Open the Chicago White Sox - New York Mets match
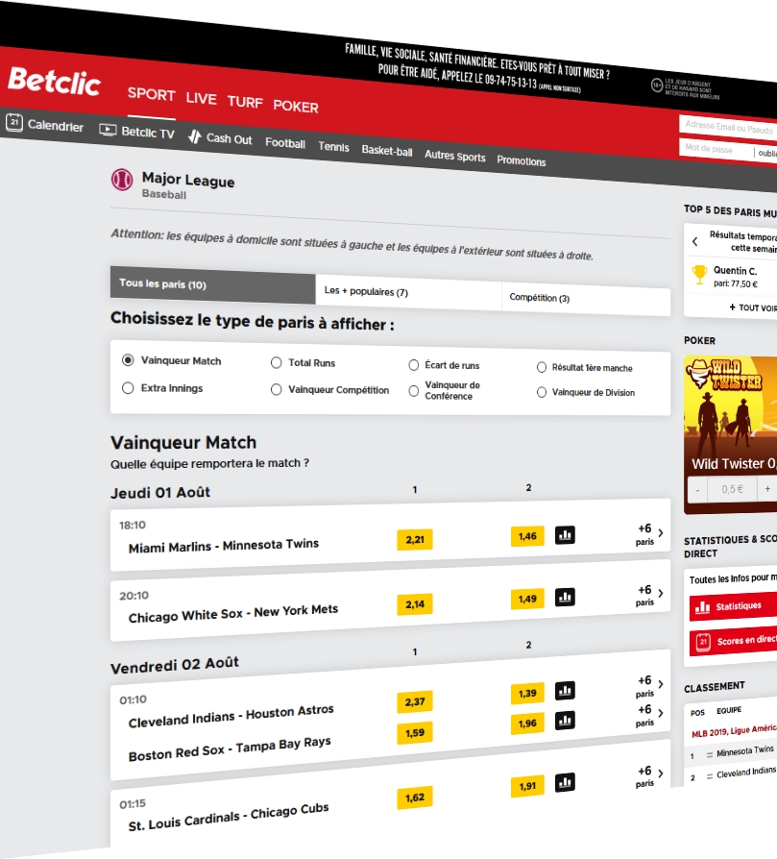 pyautogui.click(x=233, y=613)
